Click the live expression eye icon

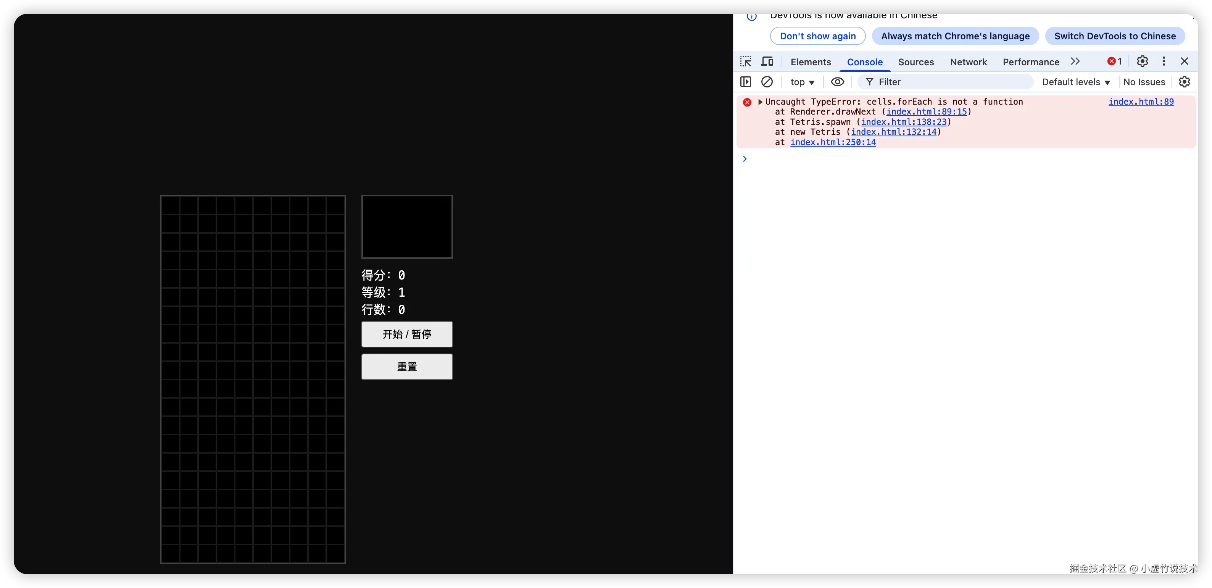pyautogui.click(x=838, y=82)
